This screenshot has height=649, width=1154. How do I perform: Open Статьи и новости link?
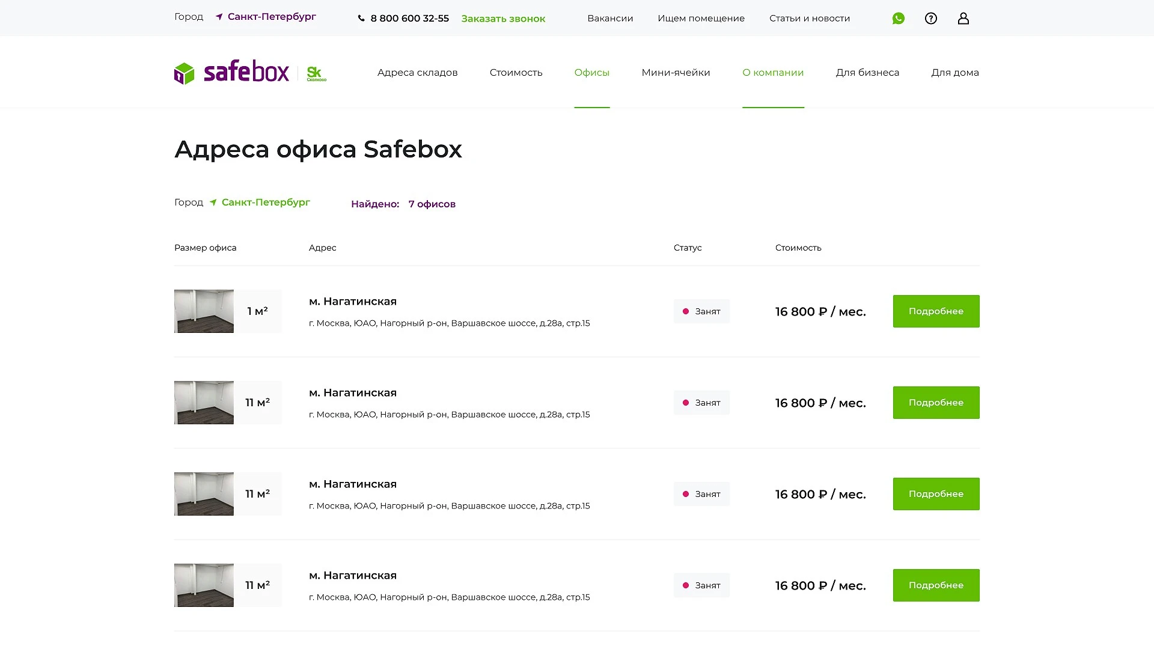point(810,19)
